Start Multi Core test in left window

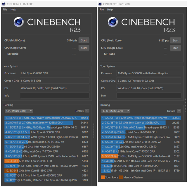(84, 40)
